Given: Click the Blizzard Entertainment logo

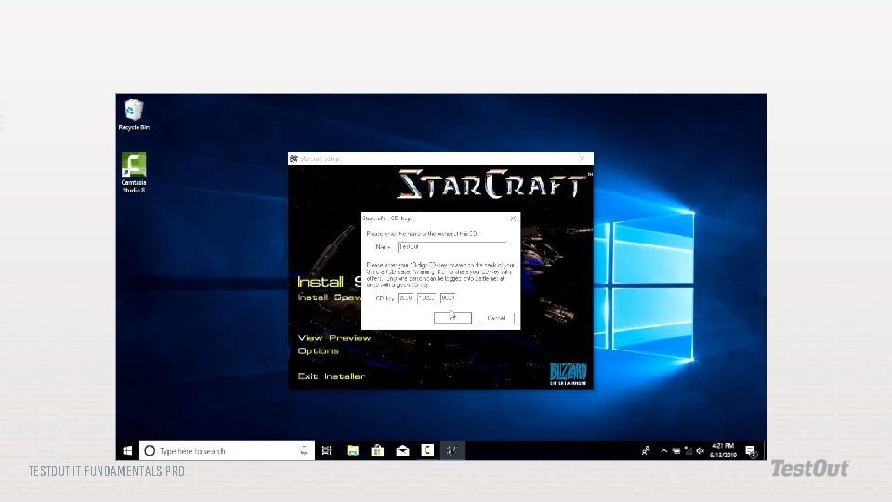Looking at the screenshot, I should [x=568, y=374].
